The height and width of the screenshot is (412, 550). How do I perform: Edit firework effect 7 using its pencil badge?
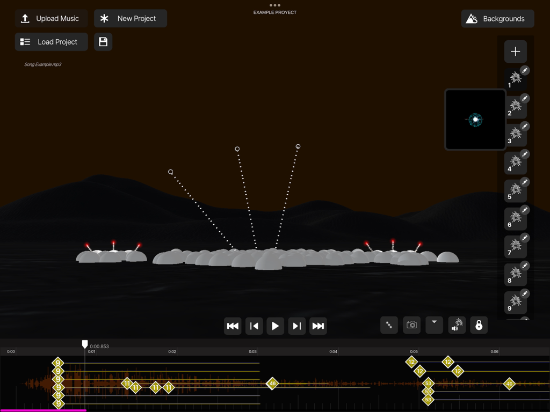525,238
